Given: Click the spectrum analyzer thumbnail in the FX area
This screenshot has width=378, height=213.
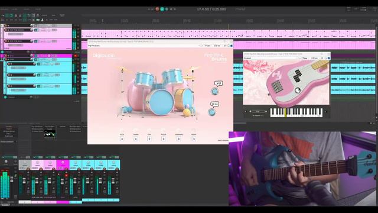Looking at the screenshot, I should pyautogui.click(x=50, y=134).
